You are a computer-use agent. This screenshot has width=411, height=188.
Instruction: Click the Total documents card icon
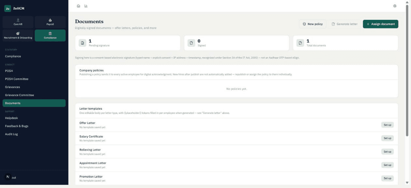pyautogui.click(x=300, y=43)
